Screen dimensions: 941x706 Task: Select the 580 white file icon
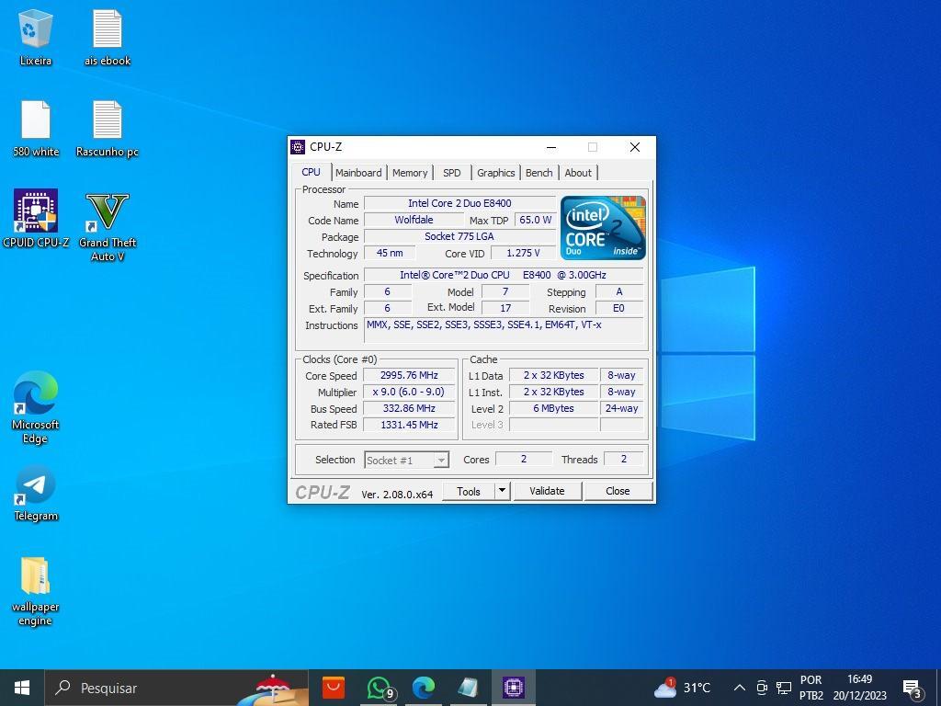[x=36, y=129]
